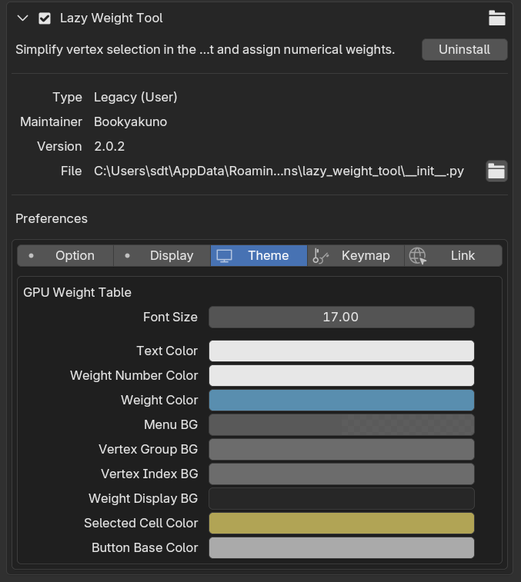521x582 pixels.
Task: Click the keymap icon on Keymap tab
Action: point(321,256)
